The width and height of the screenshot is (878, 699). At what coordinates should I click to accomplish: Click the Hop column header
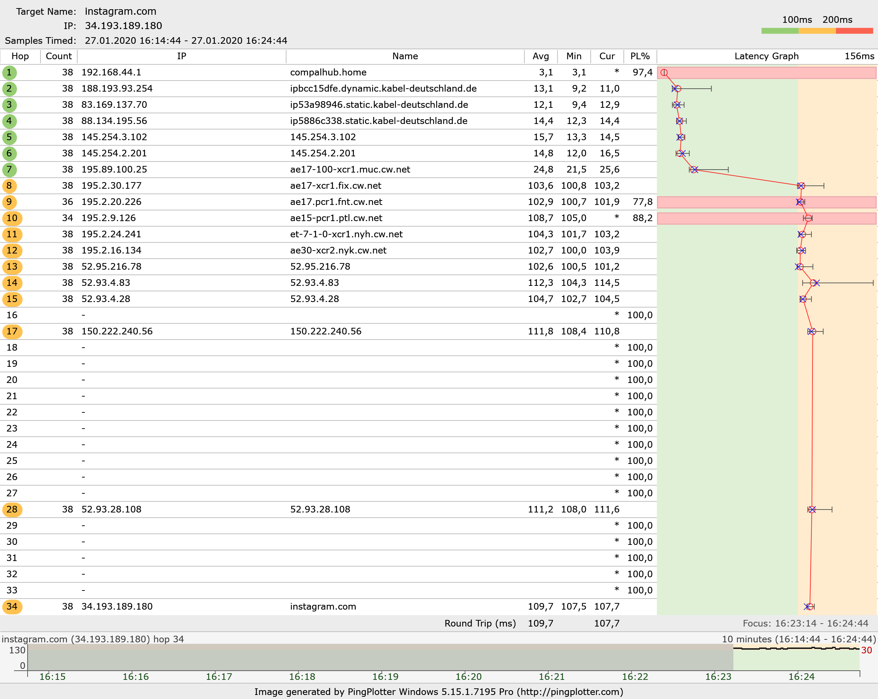click(20, 56)
